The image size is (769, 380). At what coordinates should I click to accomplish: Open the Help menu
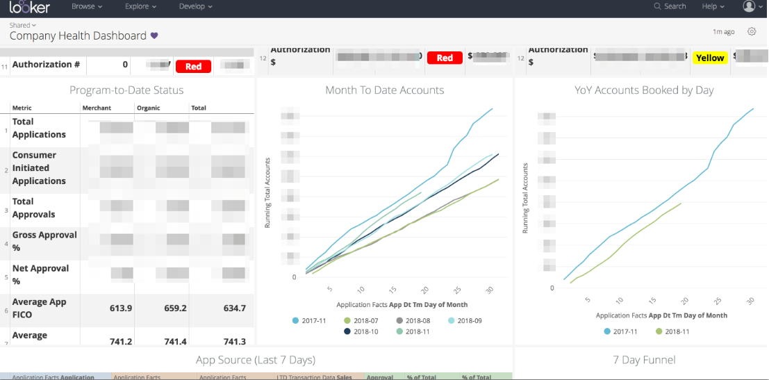coord(713,6)
